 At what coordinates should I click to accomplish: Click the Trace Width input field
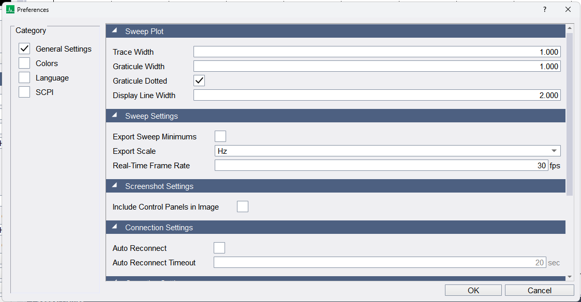point(377,52)
